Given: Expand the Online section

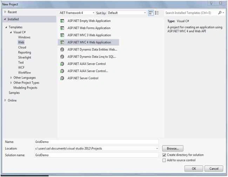Looking at the screenshot, I should tap(5, 100).
